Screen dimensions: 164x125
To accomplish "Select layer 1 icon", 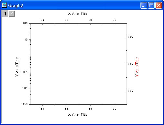I will tap(5, 13).
